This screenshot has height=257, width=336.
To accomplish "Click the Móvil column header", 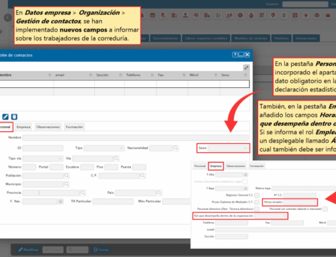I will click(204, 75).
